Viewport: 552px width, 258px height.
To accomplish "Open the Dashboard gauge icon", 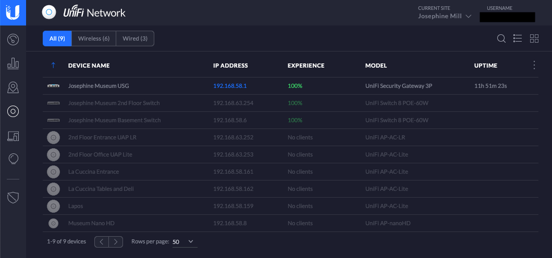I will pos(13,39).
